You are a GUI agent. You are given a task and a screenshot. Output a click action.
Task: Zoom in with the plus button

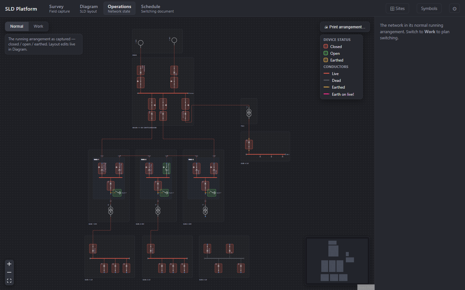tap(9, 264)
